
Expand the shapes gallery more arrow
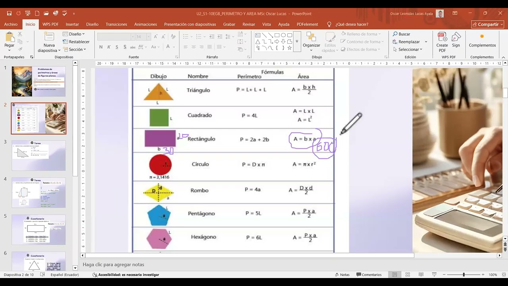pos(296,42)
